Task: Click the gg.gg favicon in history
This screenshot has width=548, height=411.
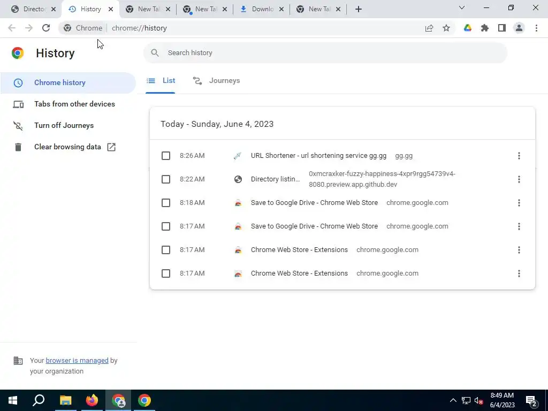Action: click(238, 156)
